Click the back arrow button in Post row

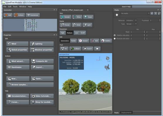point(97,49)
